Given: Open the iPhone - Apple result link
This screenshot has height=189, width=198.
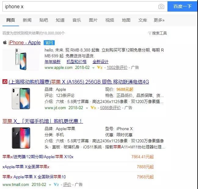Looking at the screenshot, I should click(x=24, y=43).
